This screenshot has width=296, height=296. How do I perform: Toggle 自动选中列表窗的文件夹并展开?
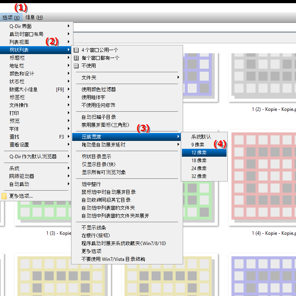click(x=127, y=216)
